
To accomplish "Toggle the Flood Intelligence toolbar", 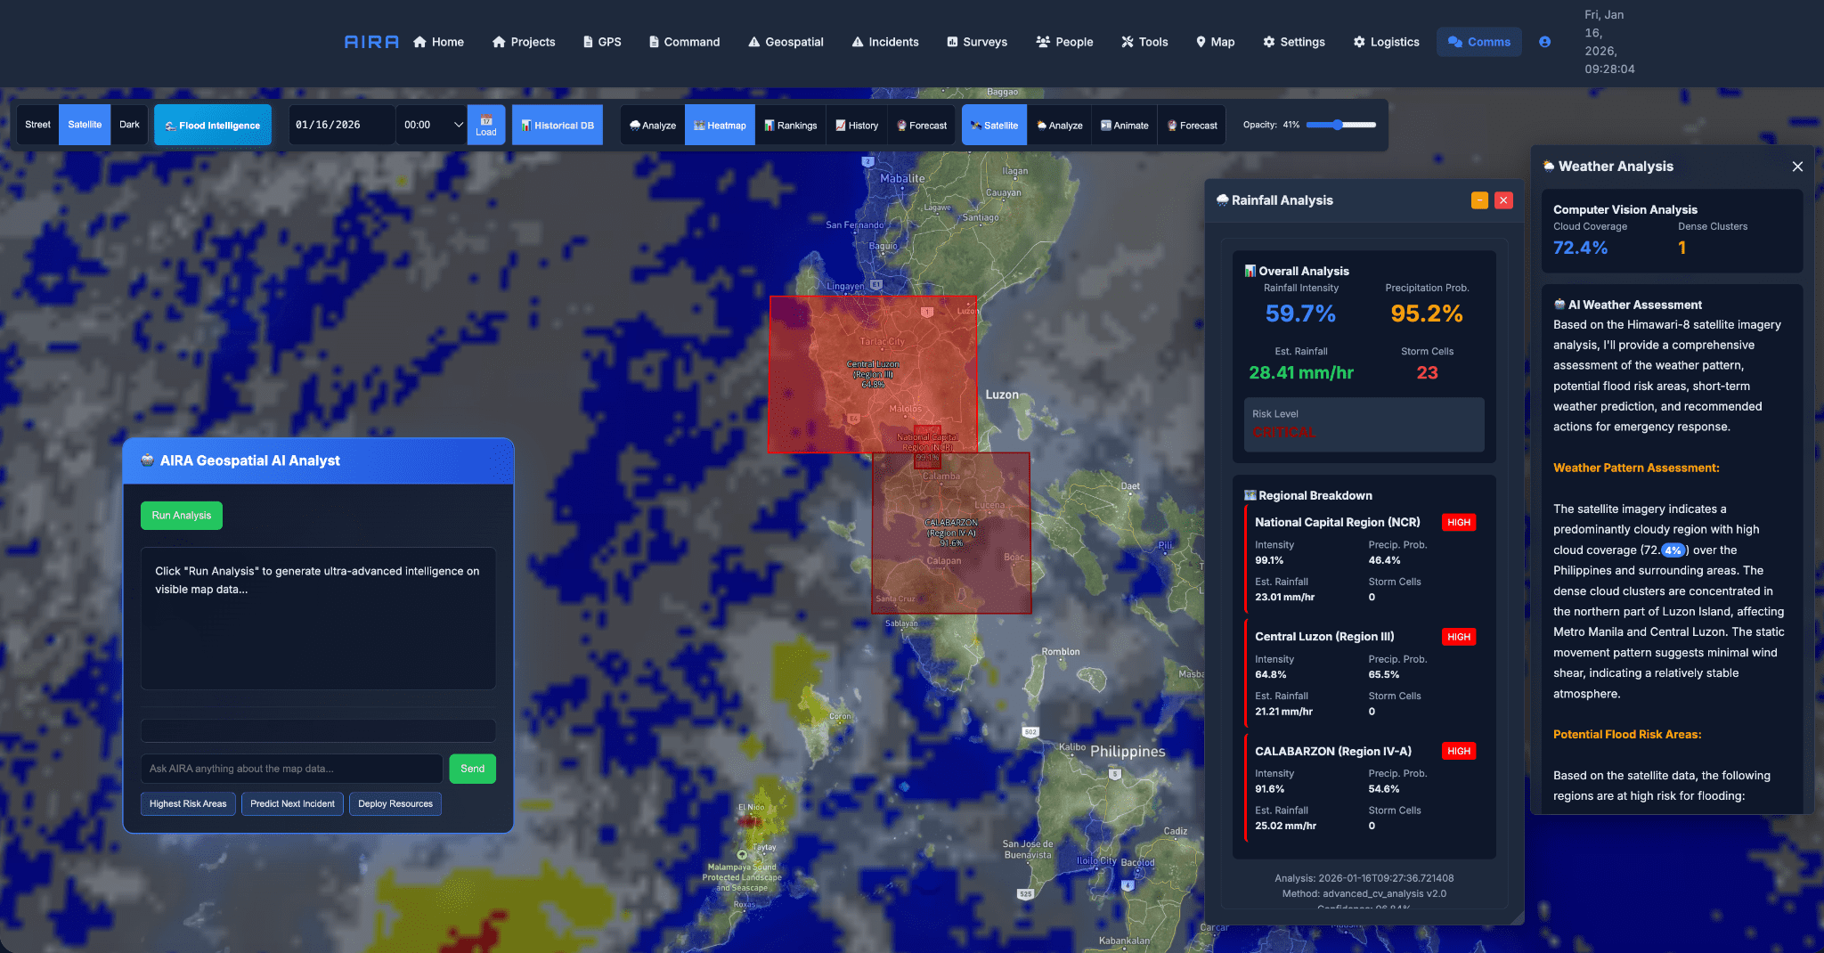I will point(213,126).
